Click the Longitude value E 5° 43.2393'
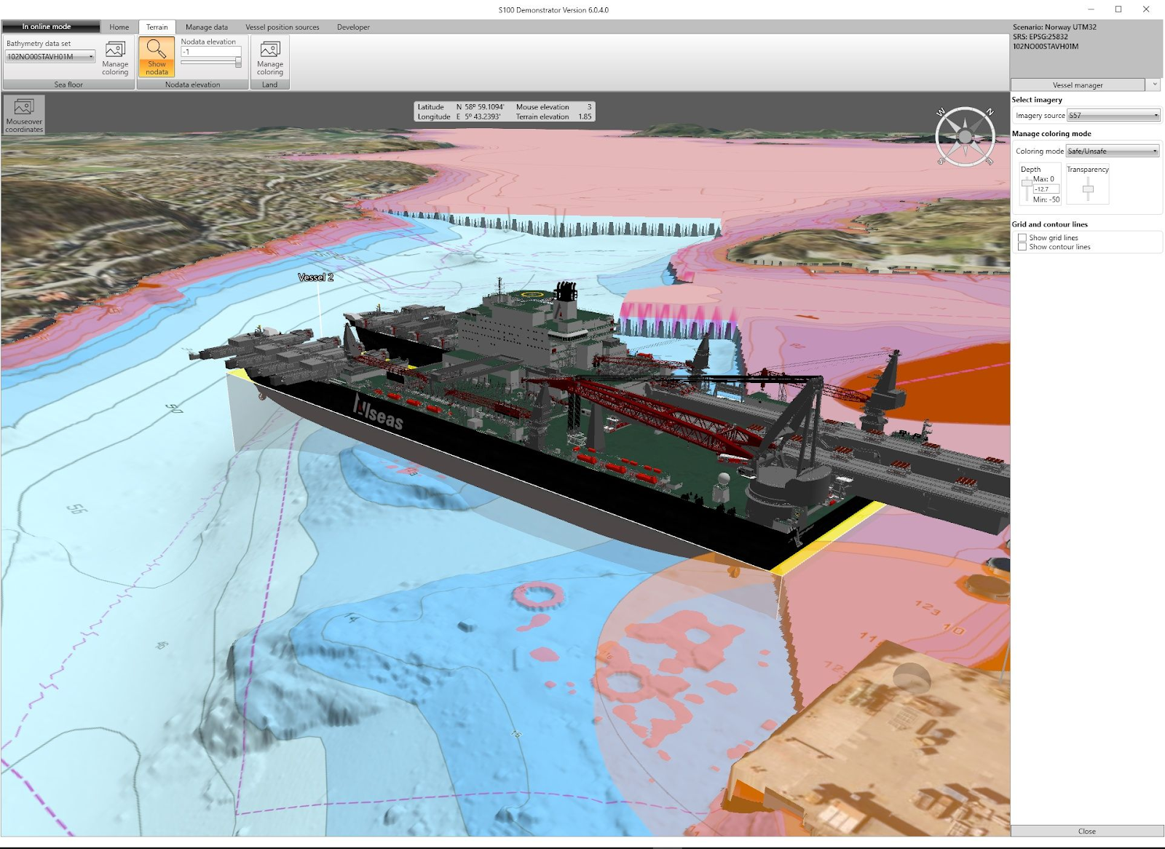The image size is (1165, 849). coord(478,117)
